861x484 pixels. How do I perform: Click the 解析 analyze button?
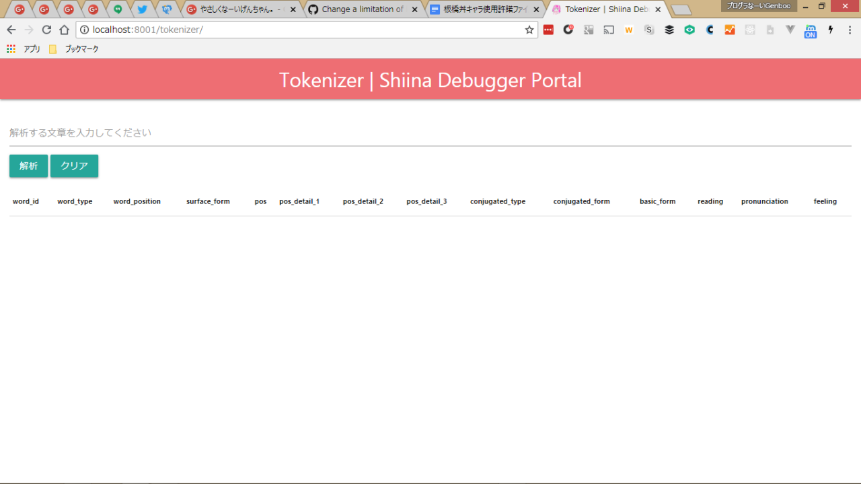pyautogui.click(x=28, y=166)
